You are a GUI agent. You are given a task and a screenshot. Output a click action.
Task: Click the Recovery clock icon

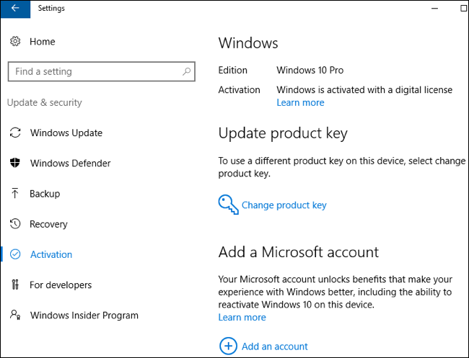[15, 223]
